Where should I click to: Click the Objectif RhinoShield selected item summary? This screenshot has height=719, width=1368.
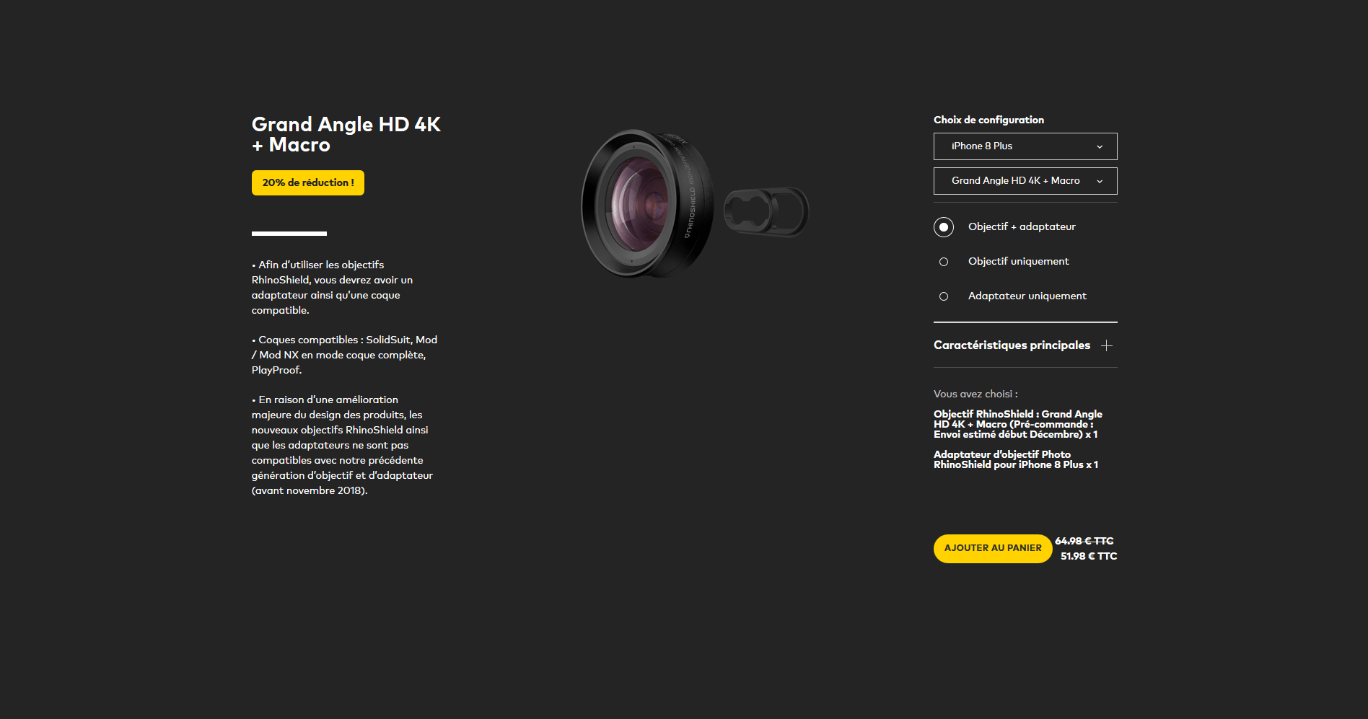click(x=1017, y=424)
